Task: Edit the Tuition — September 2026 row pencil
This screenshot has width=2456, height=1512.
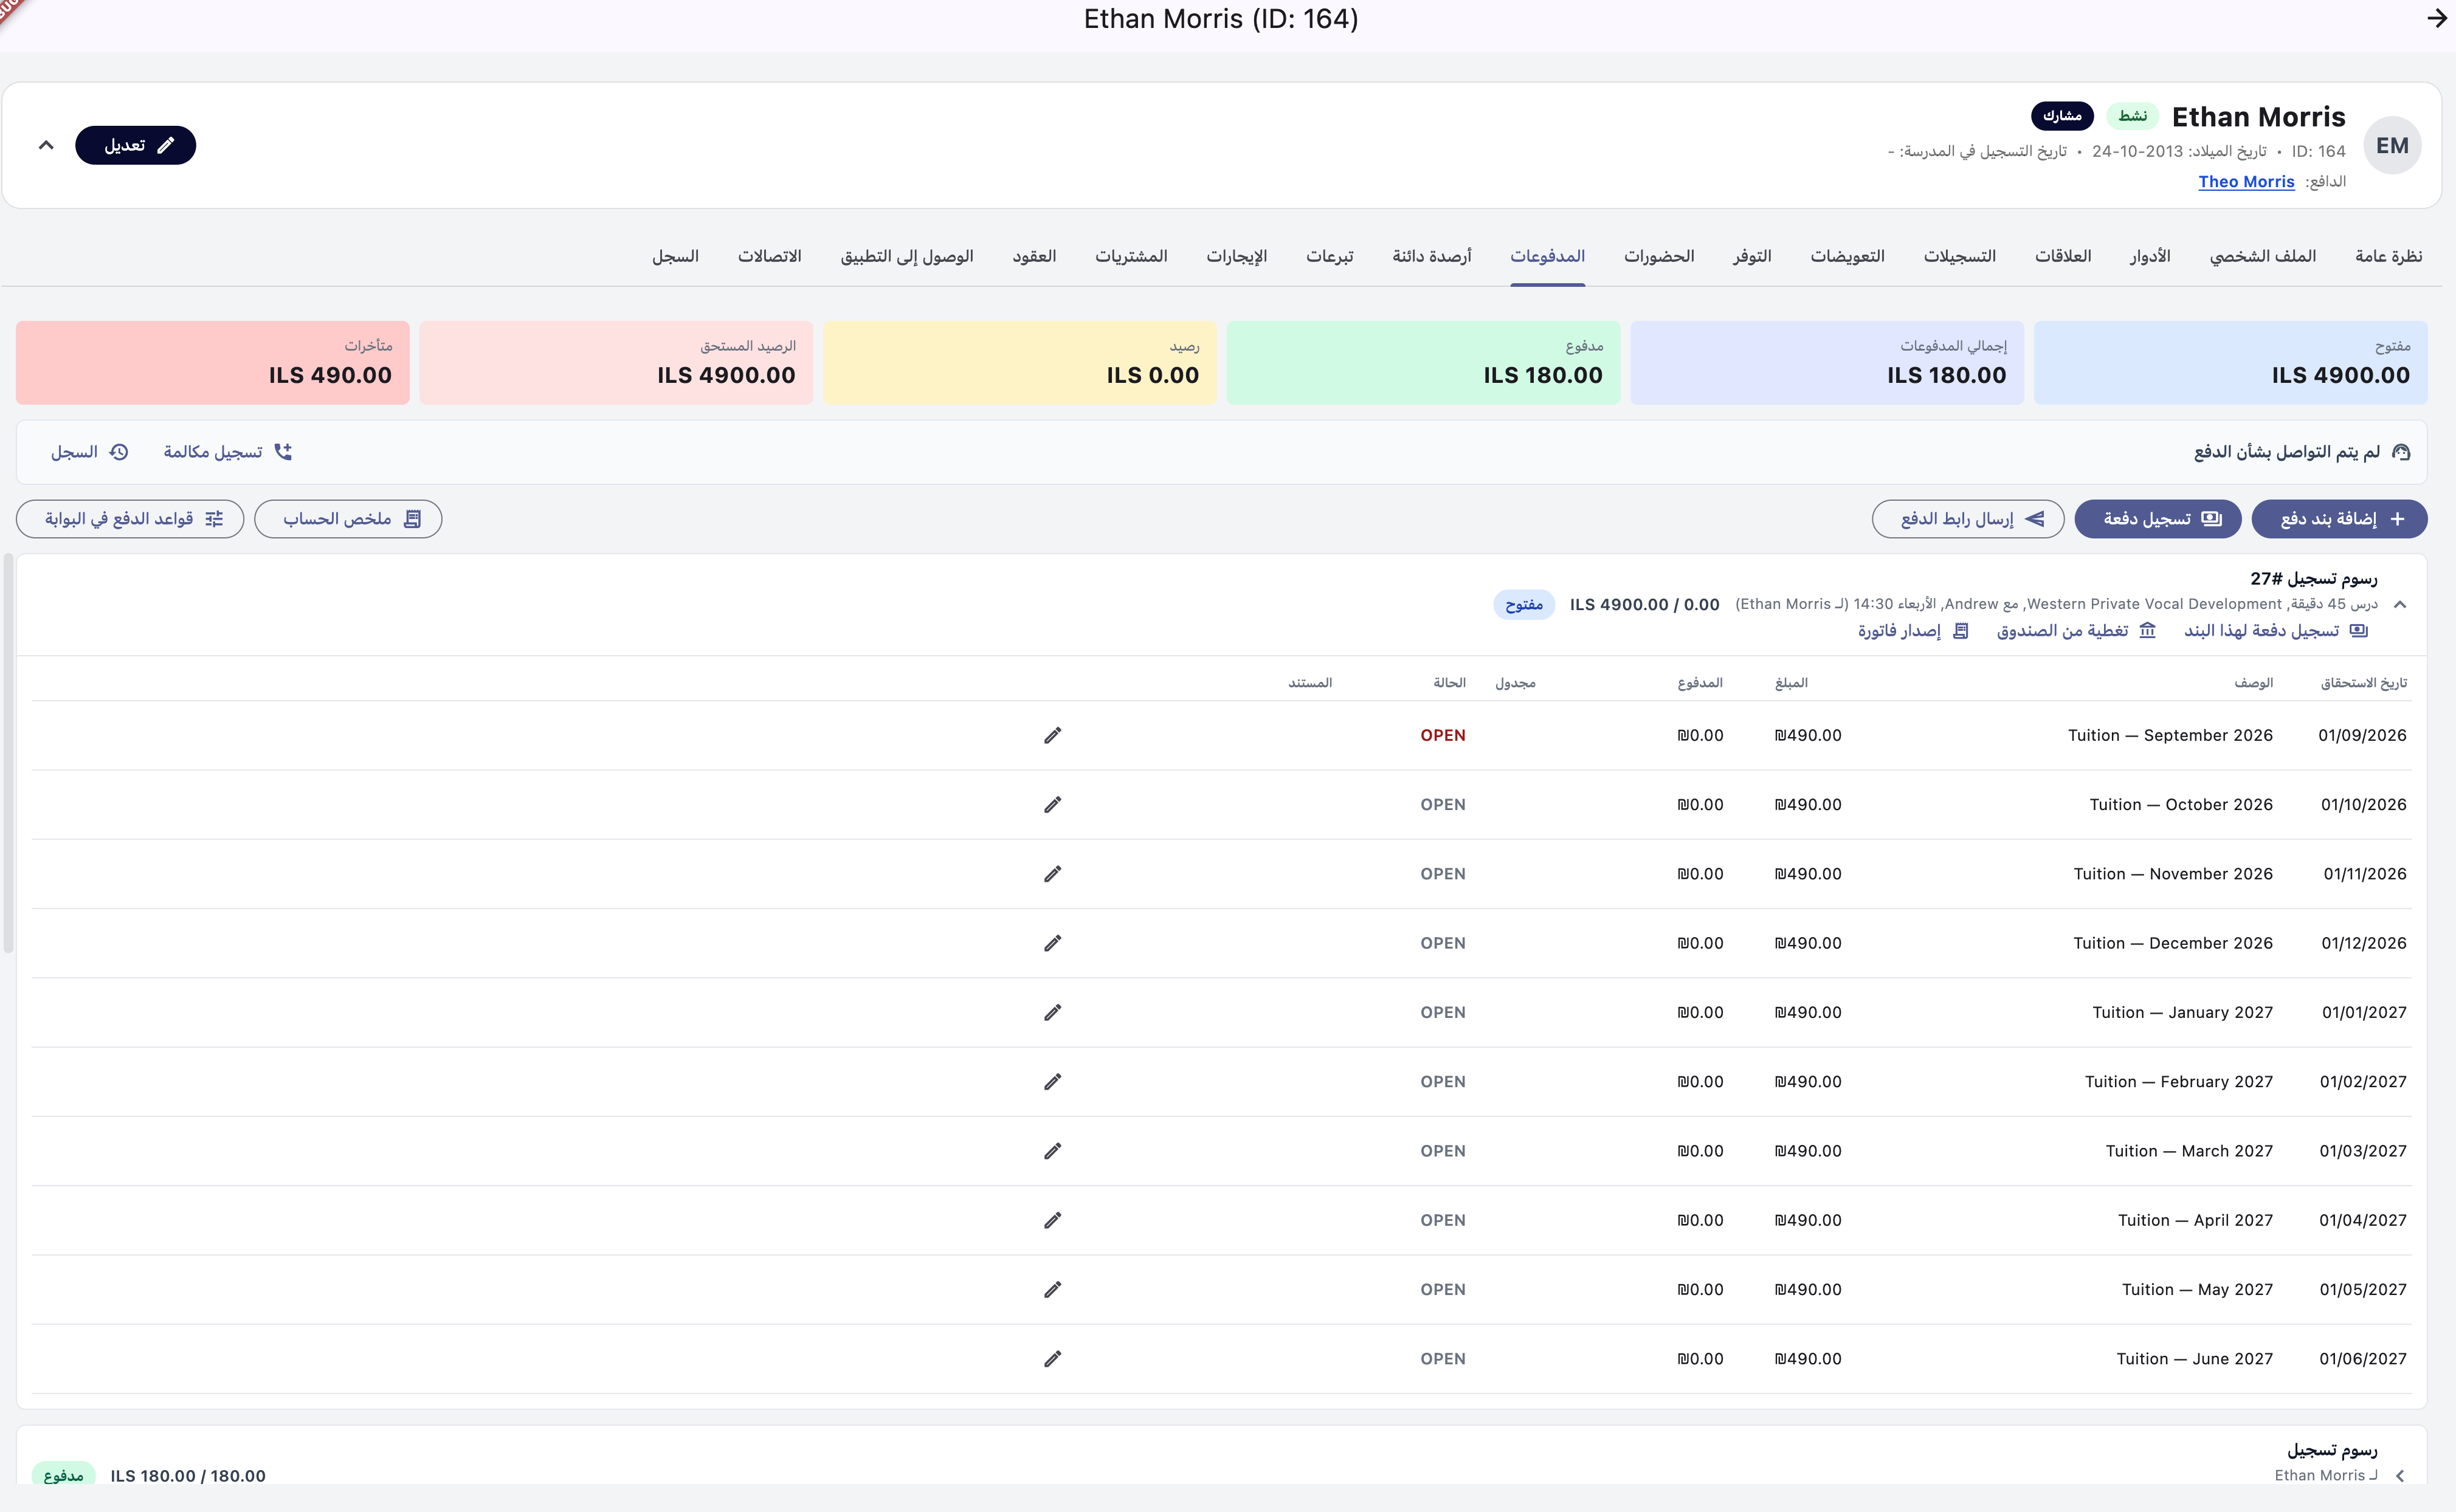Action: click(x=1052, y=735)
